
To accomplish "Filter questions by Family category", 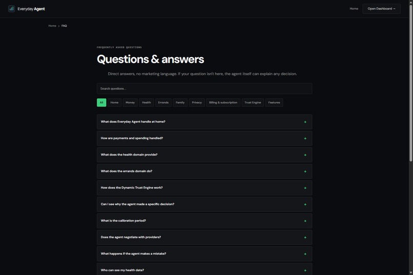I will [180, 102].
